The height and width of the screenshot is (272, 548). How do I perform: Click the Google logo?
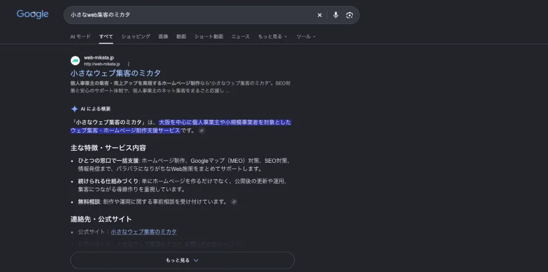point(32,14)
